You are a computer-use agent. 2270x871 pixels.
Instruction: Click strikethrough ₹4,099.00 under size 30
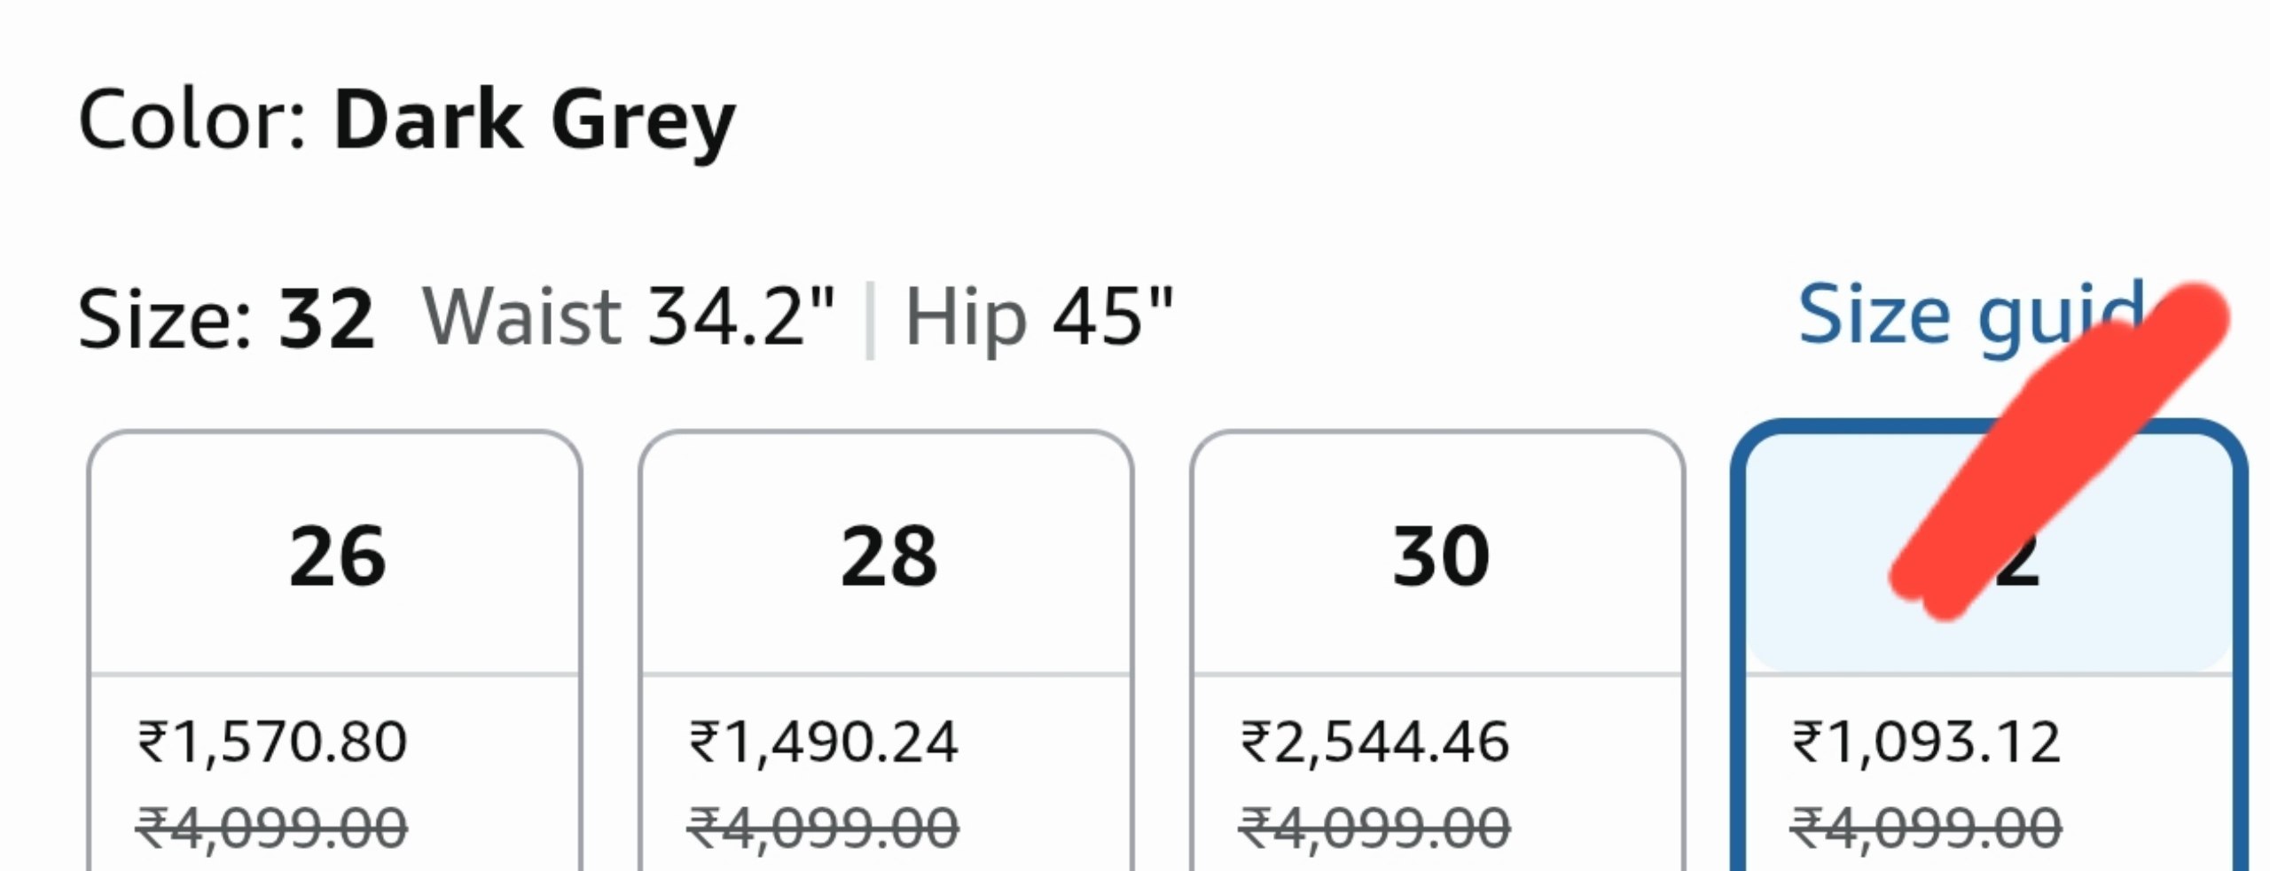point(1374,828)
